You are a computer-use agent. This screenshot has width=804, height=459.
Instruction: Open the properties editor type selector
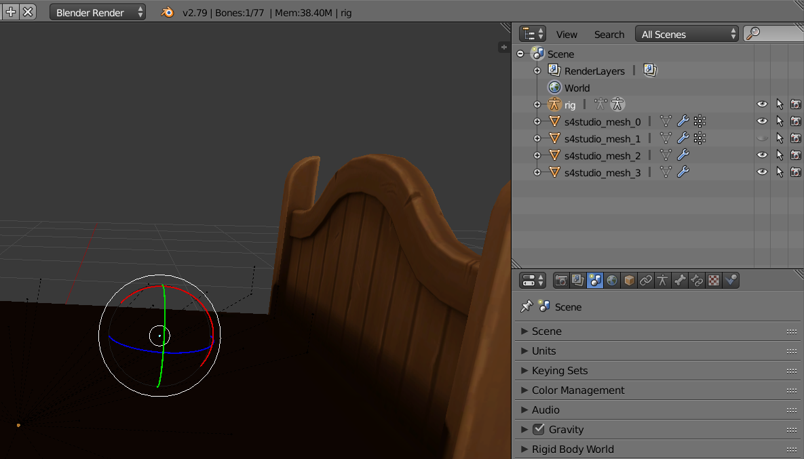(532, 280)
